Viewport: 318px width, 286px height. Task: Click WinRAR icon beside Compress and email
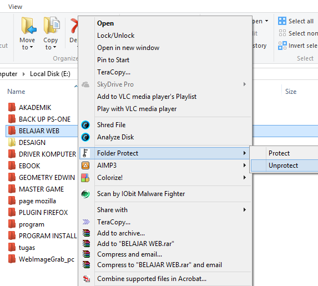[x=86, y=254]
